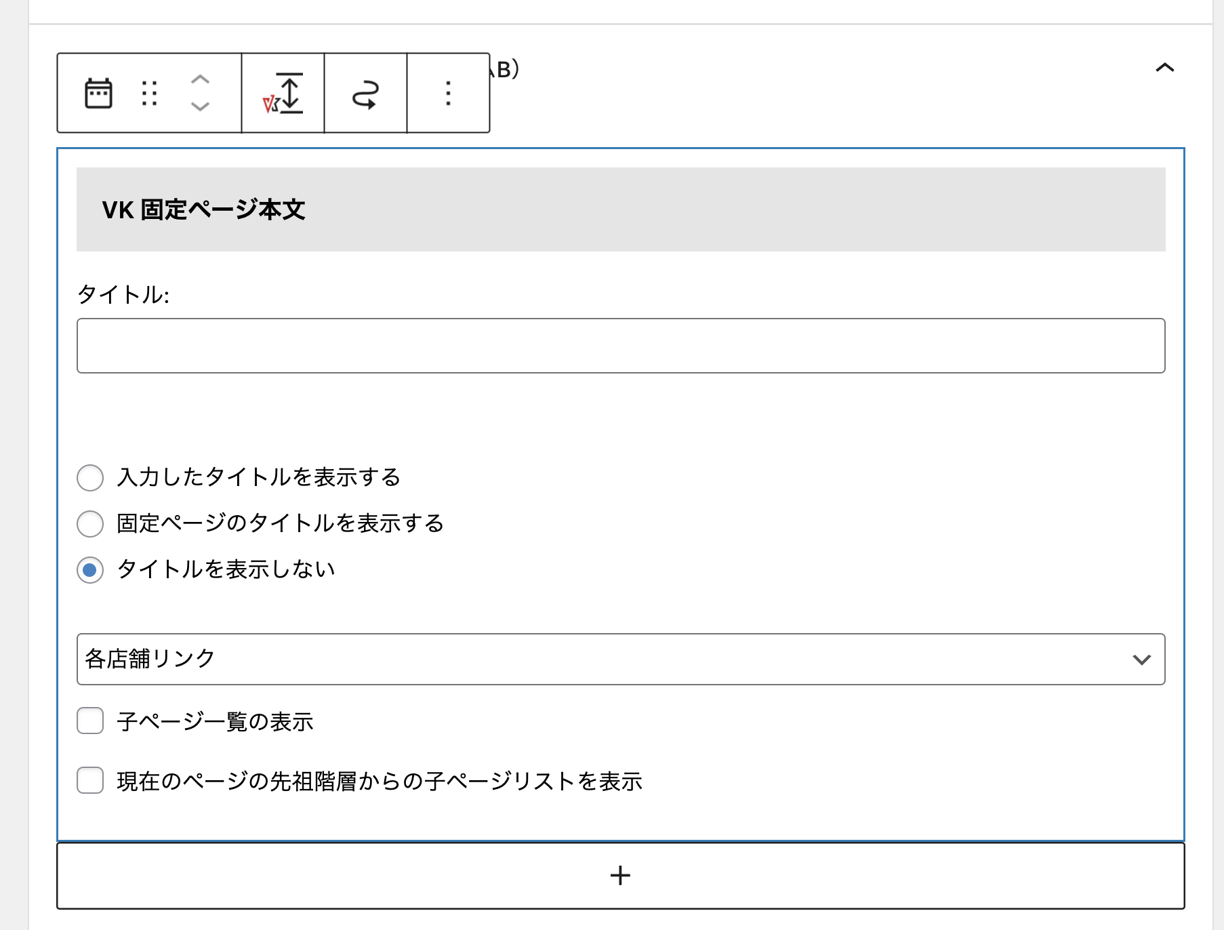Open the 各店舗リンク page dropdown
Screen dimensions: 1224x930
tap(620, 659)
